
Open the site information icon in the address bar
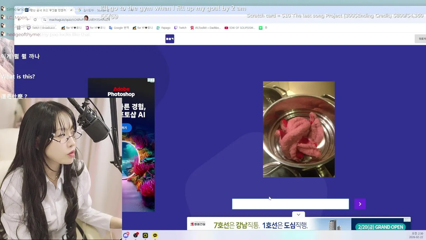(45, 20)
